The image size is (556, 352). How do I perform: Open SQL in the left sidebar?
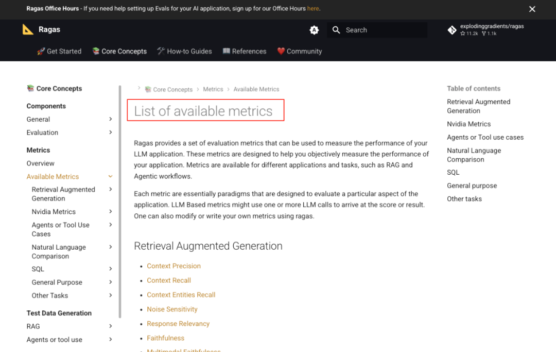click(38, 269)
